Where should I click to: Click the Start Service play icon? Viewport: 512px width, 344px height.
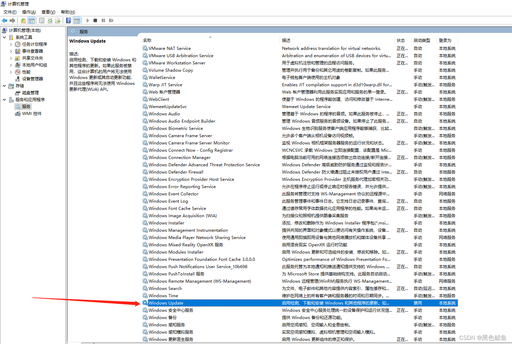point(88,20)
